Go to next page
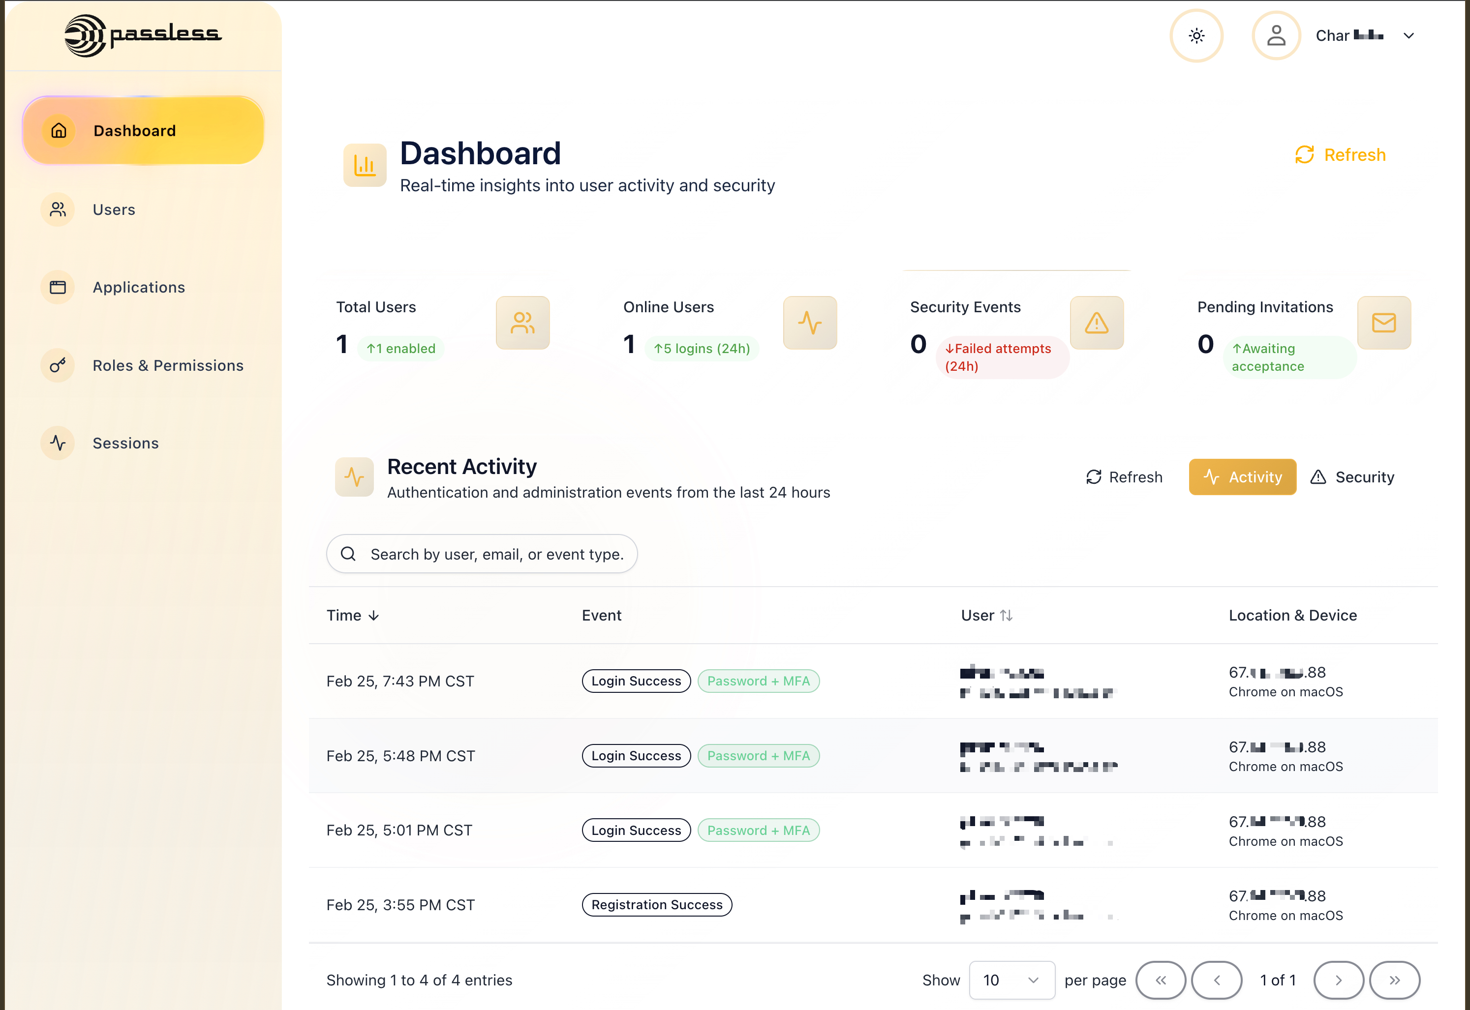This screenshot has height=1010, width=1470. (1338, 980)
